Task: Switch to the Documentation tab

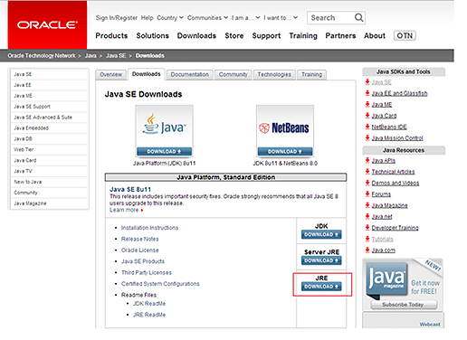Action: tap(190, 74)
